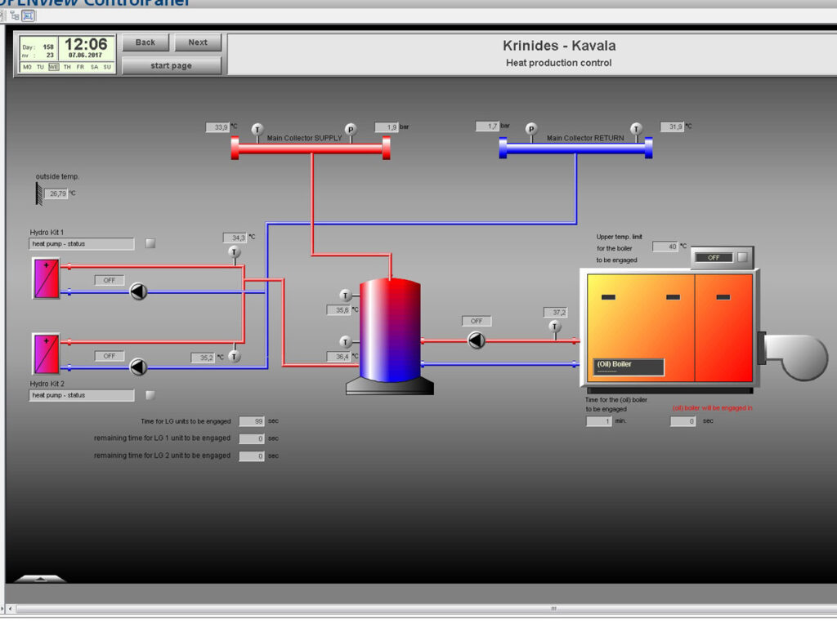Click the lower T sensor on the storage tank
The height and width of the screenshot is (627, 837).
[x=346, y=342]
